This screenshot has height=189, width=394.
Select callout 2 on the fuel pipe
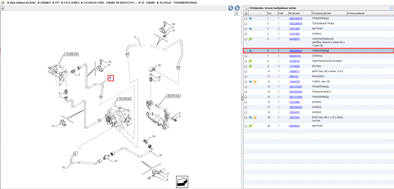[135, 37]
